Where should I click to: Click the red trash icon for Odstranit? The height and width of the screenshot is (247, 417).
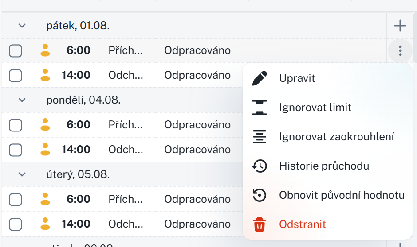point(260,224)
